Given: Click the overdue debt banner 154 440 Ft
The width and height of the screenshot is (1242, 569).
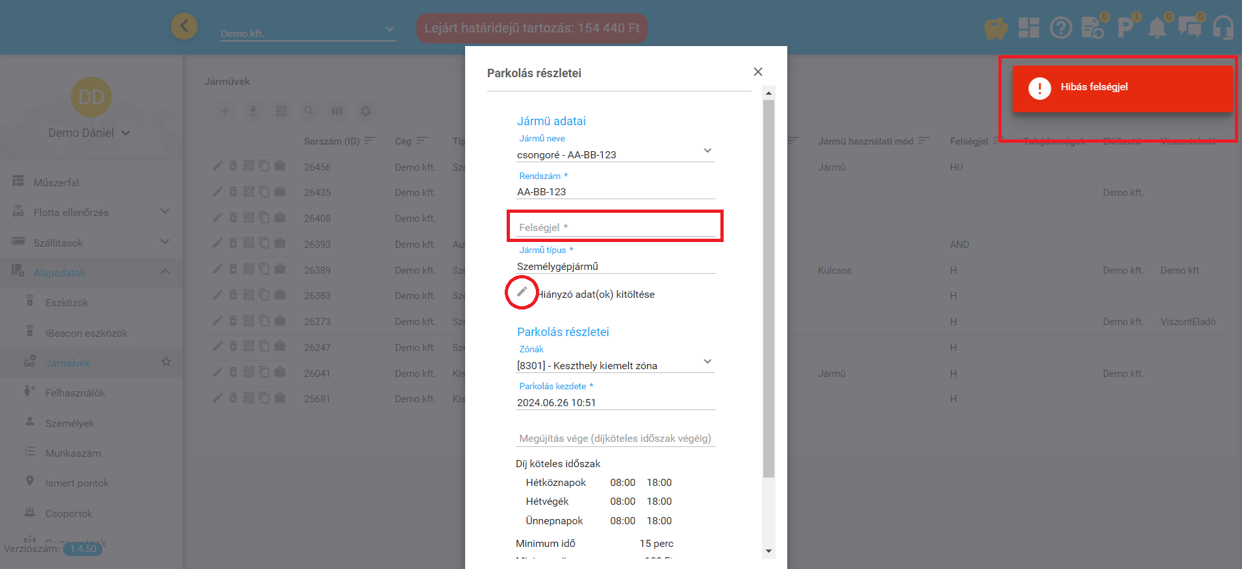Looking at the screenshot, I should 531,29.
